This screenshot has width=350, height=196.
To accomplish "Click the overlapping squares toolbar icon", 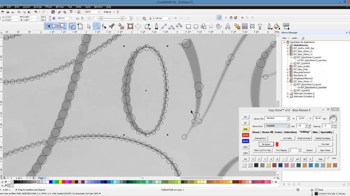I will (72, 27).
